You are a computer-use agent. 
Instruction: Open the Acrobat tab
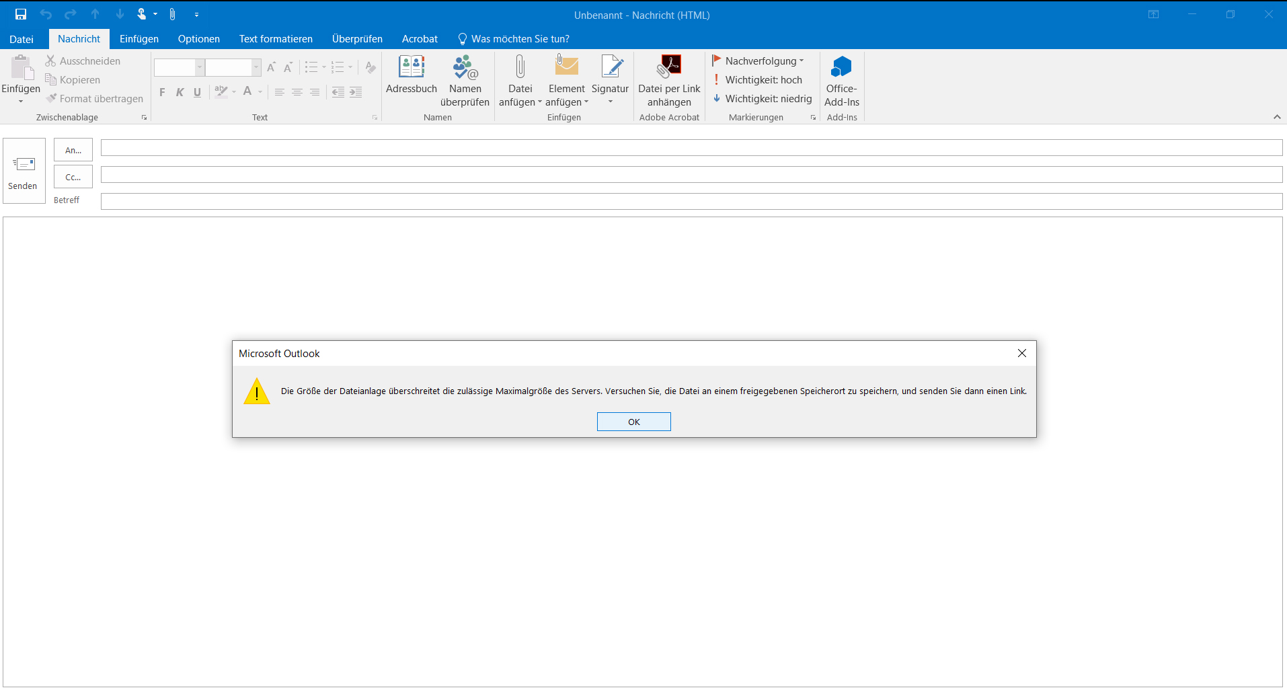point(420,39)
